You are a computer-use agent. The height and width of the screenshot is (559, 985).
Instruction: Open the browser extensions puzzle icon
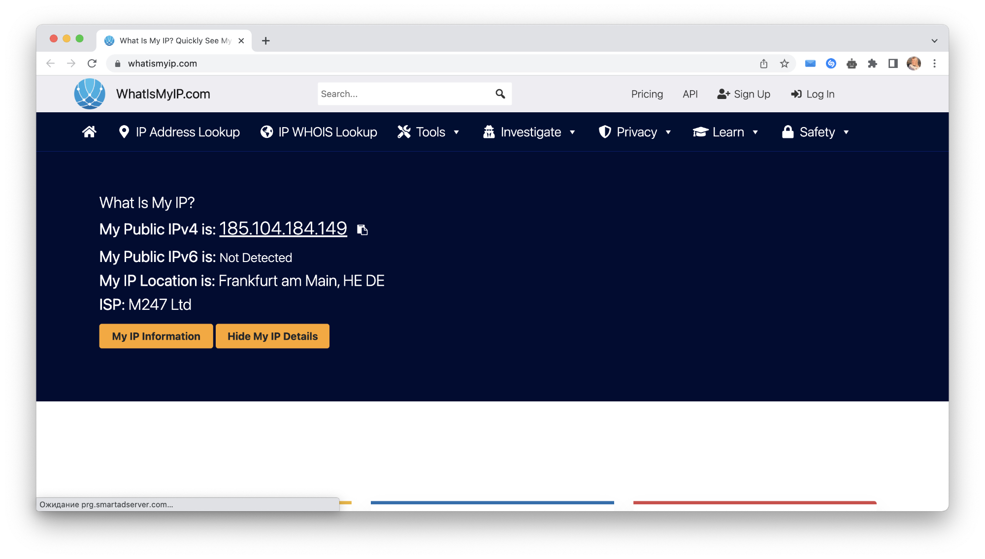(872, 64)
